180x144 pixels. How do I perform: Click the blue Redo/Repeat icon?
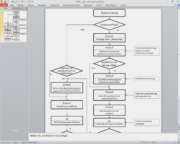(x=13, y=1)
